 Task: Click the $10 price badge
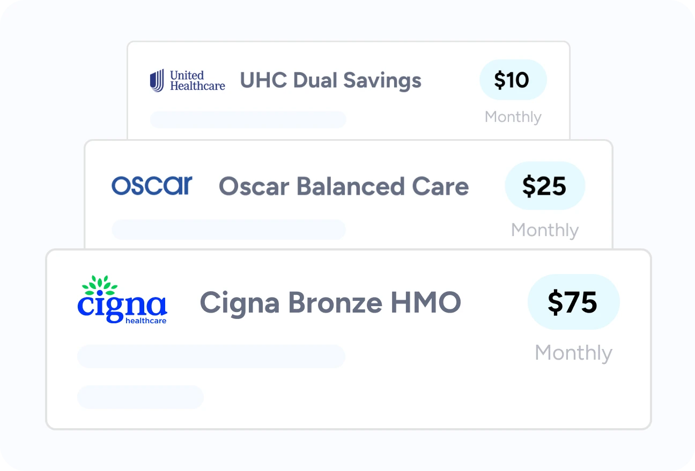513,80
